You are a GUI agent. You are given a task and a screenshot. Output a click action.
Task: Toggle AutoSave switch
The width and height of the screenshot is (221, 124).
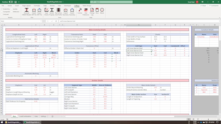[x=11, y=2]
